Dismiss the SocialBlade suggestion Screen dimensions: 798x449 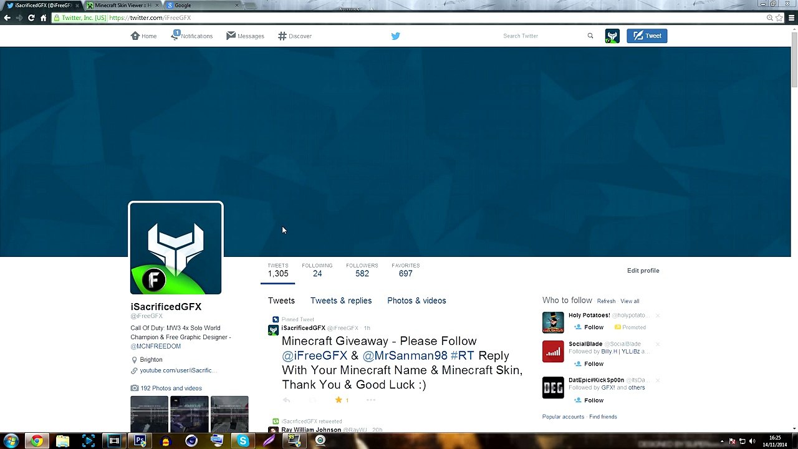657,344
